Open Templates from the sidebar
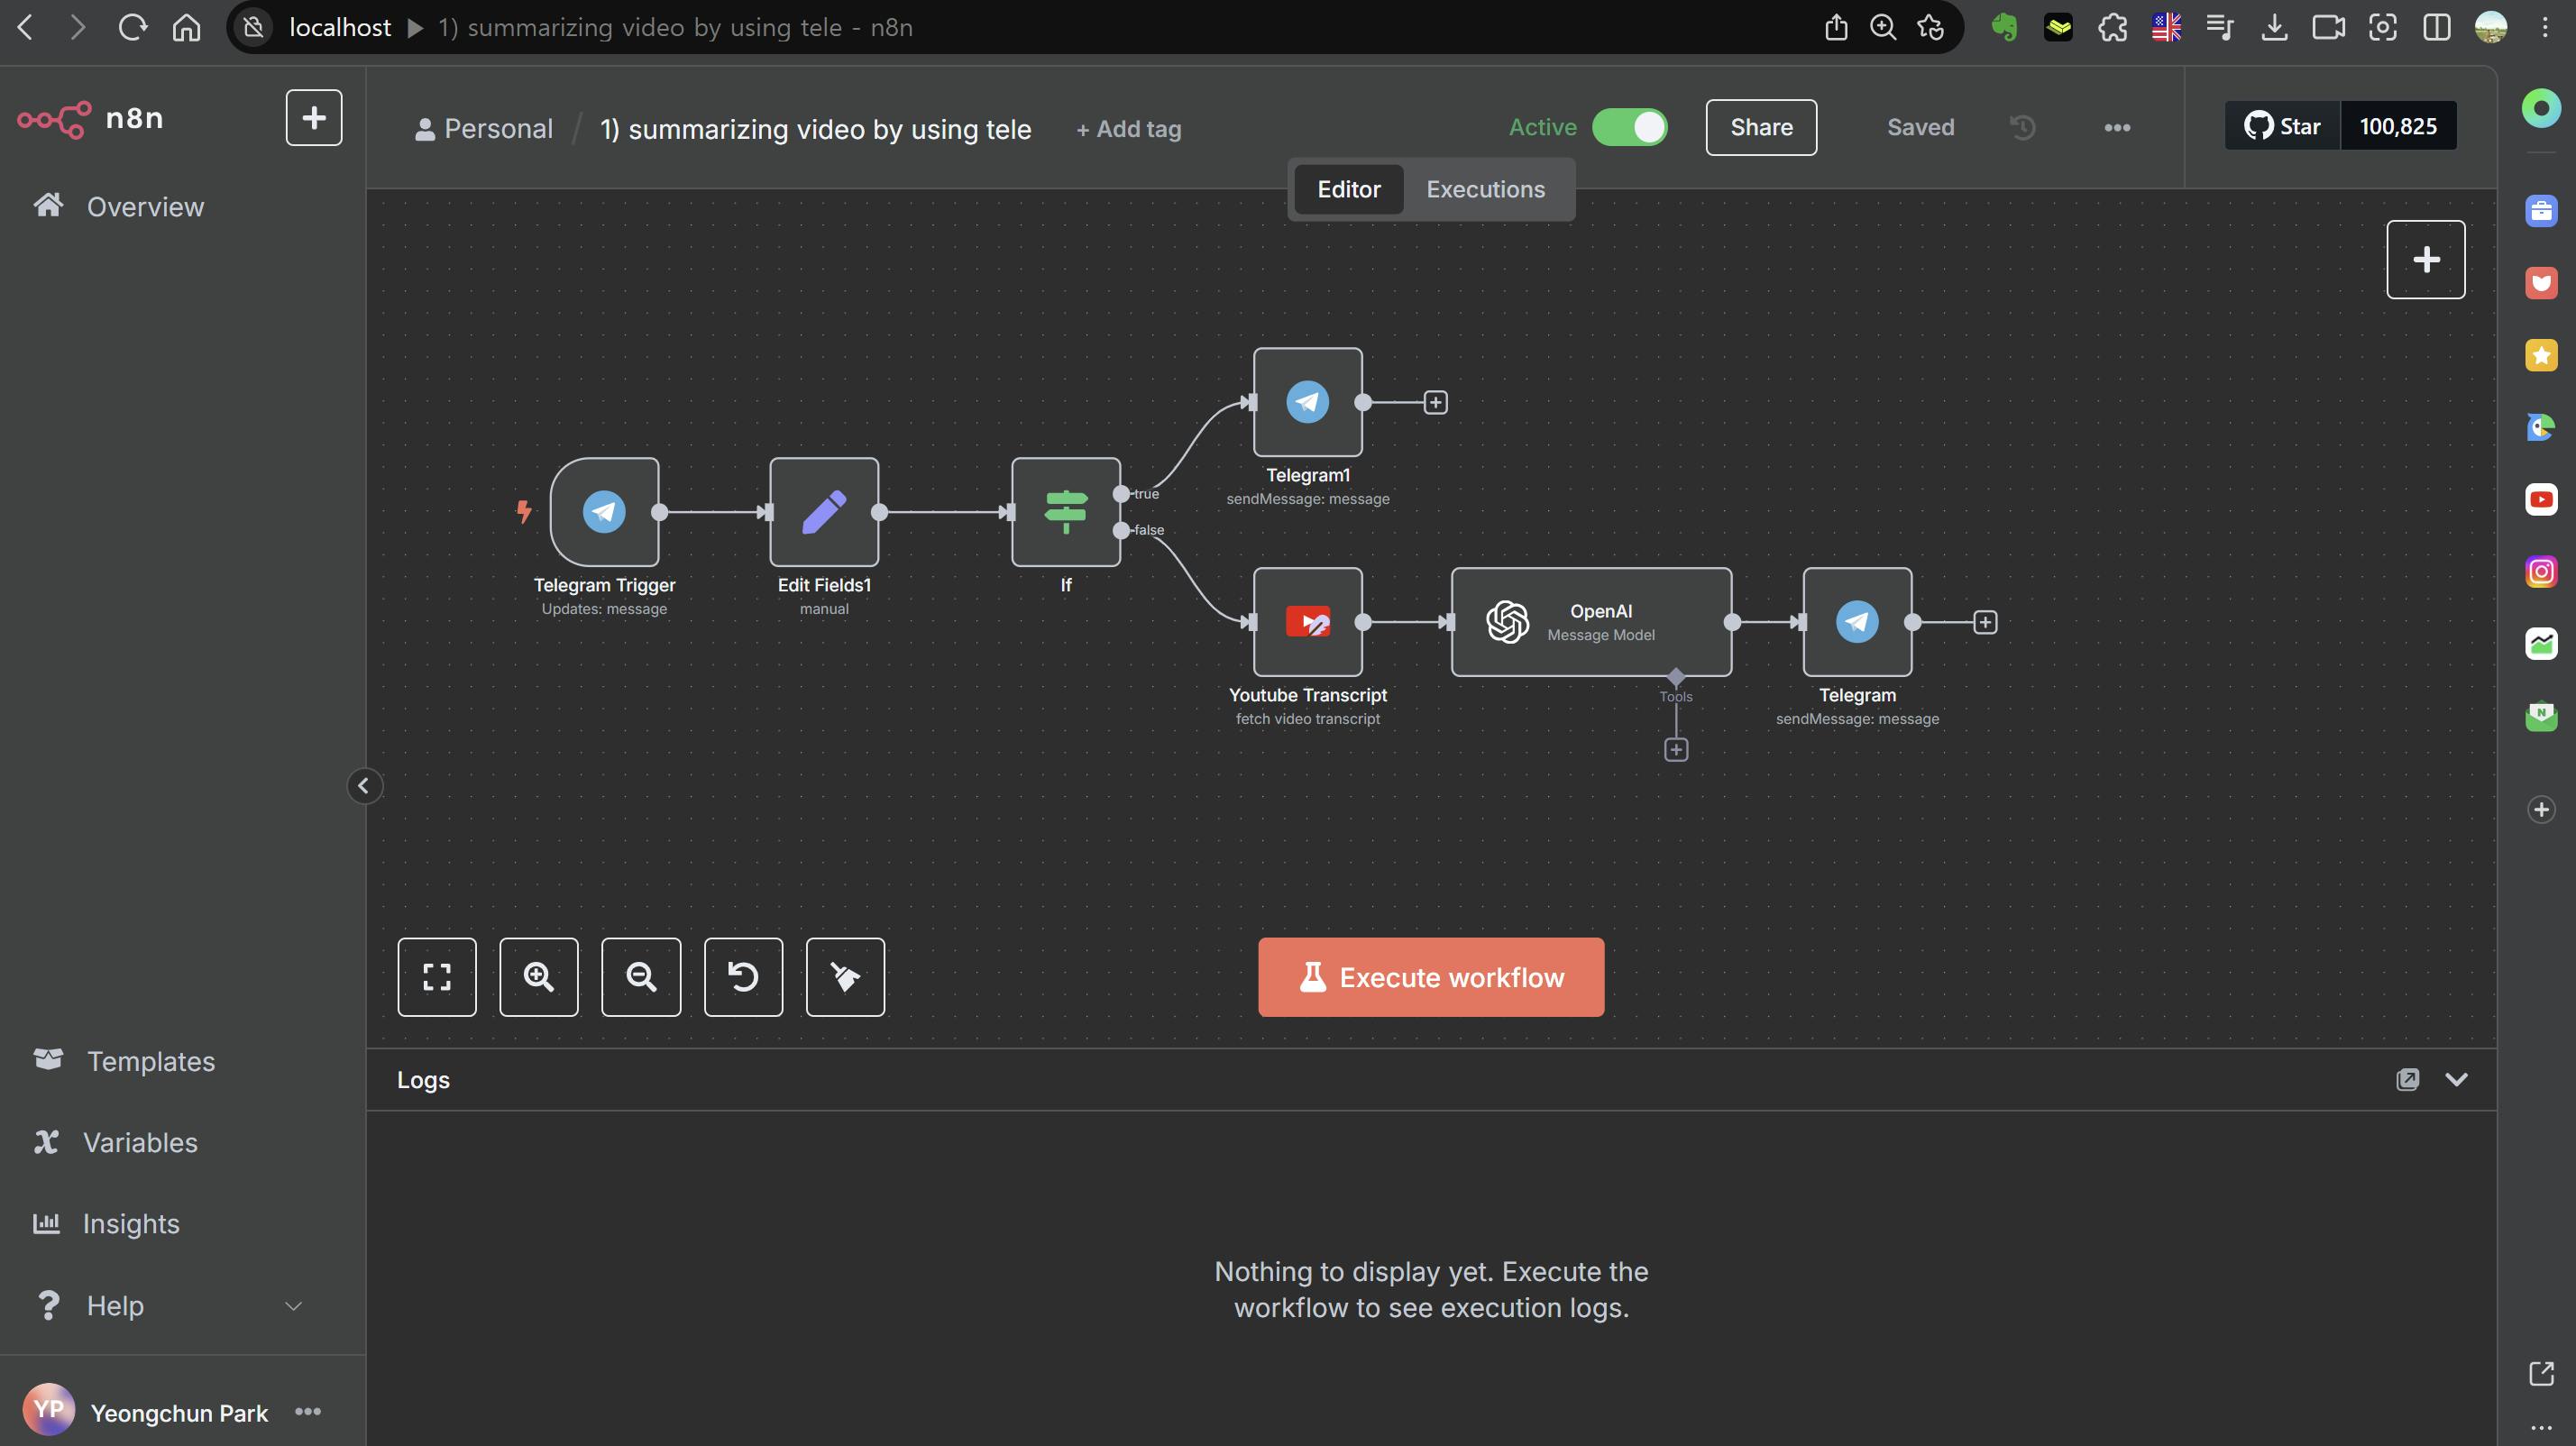 [x=150, y=1061]
